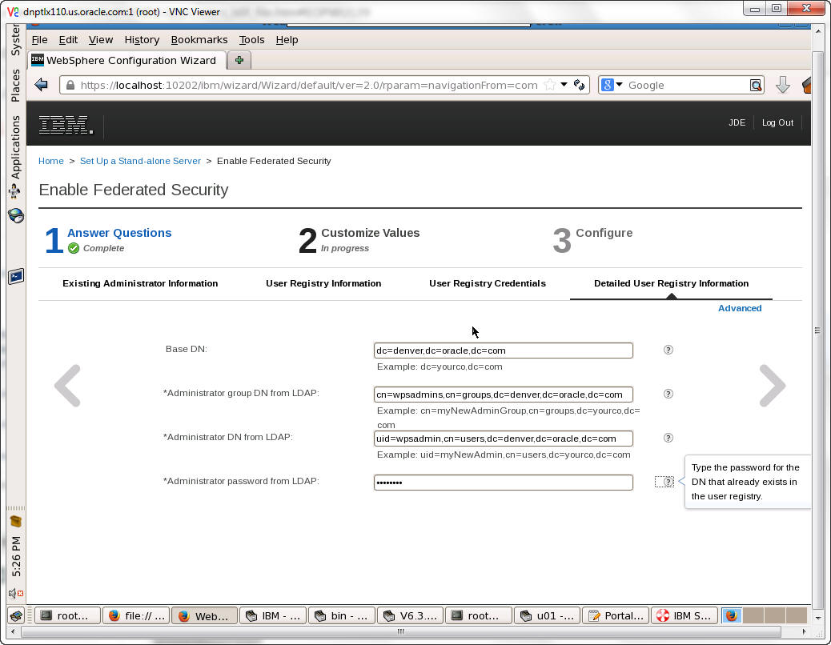Select the WebSphere Configuration Wizard browser tab
831x645 pixels.
(x=127, y=60)
